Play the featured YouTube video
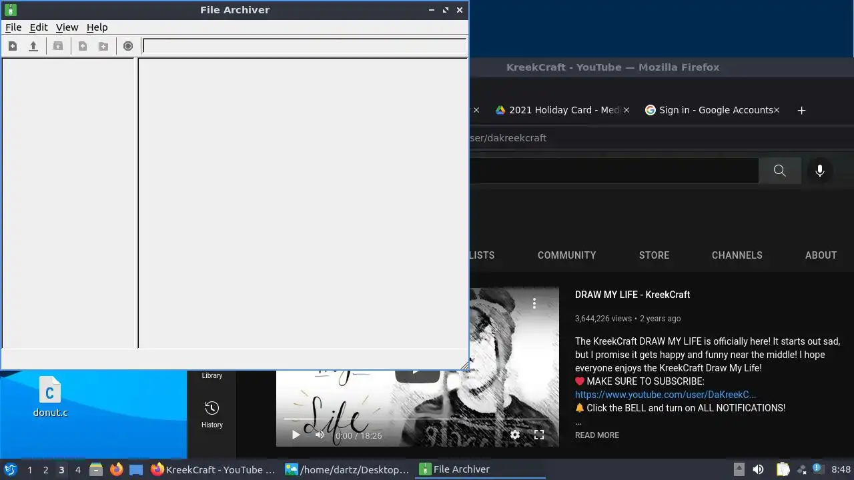Screen dimensions: 854x480 click(296, 435)
